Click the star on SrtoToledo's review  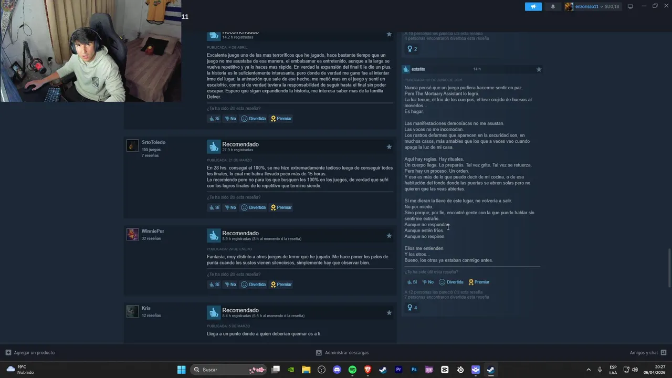[389, 146]
